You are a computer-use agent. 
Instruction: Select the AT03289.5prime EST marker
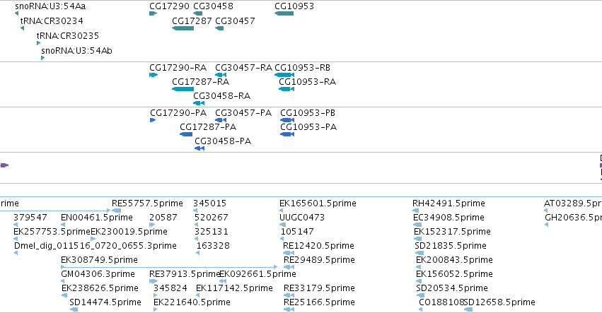click(x=546, y=211)
